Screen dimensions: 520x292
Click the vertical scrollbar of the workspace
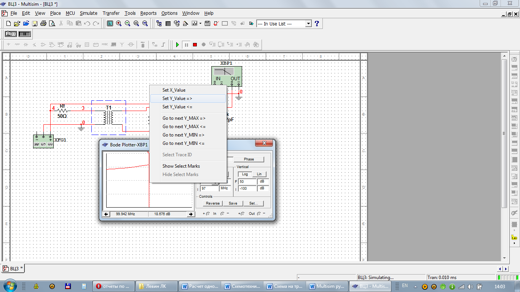point(504,133)
